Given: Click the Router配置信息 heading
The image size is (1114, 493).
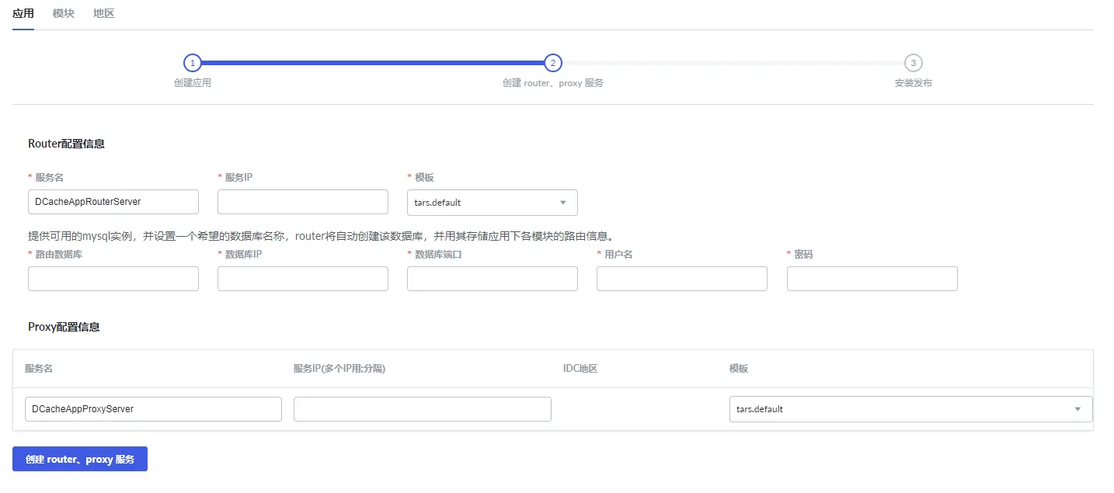Looking at the screenshot, I should pos(66,144).
